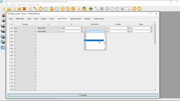Choose SE↑ from the AND Switch list
The width and height of the screenshot is (180, 101).
[x=94, y=37]
